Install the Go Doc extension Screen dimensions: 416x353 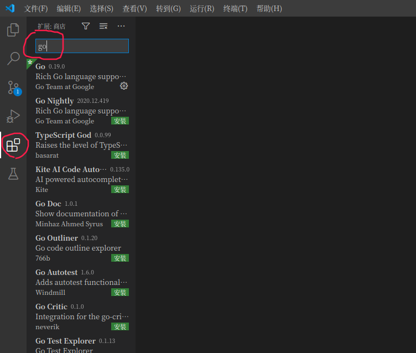pos(120,224)
